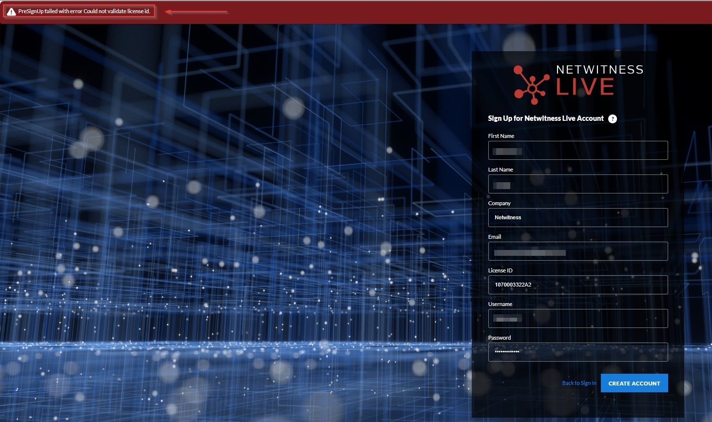Click the Email field label

click(494, 237)
